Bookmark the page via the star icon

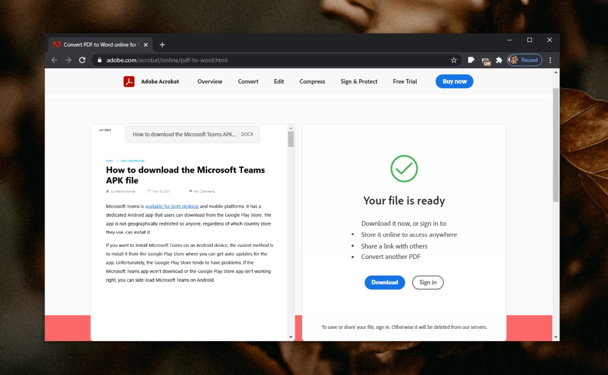453,60
